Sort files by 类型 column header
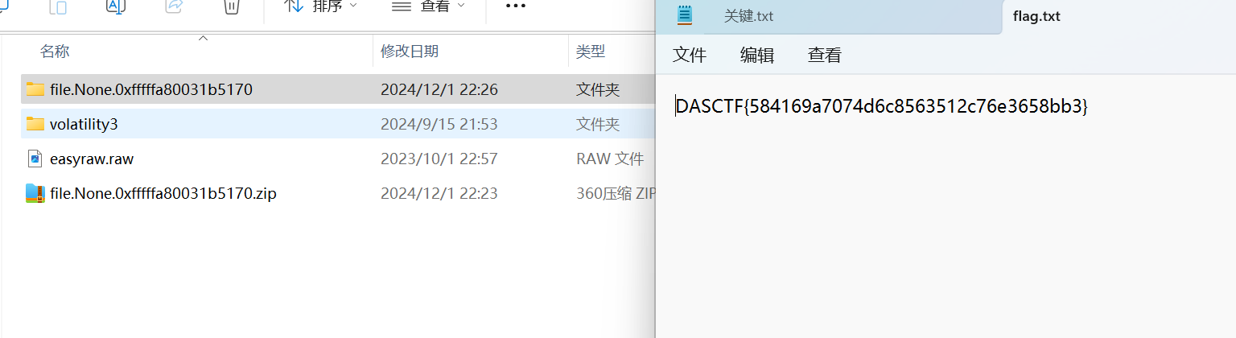The image size is (1236, 338). tap(590, 52)
